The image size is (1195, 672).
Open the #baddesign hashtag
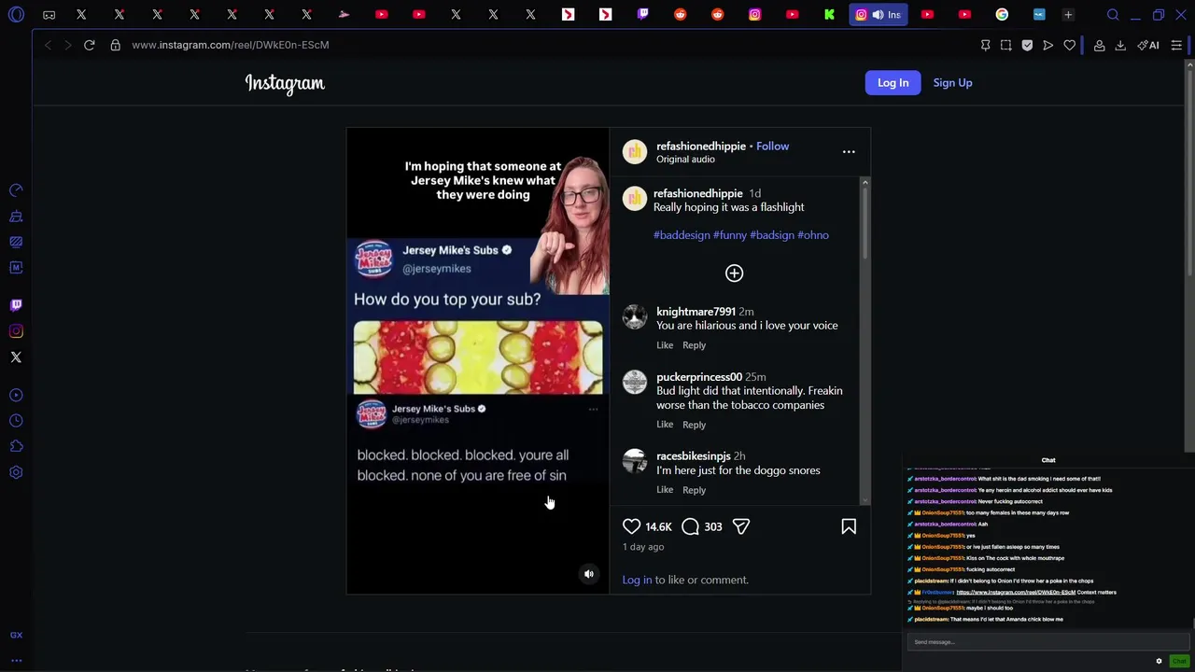[682, 235]
